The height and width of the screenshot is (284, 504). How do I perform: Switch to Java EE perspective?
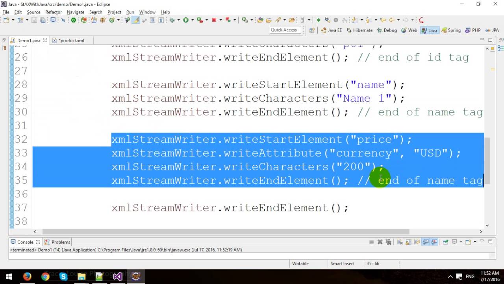click(332, 30)
